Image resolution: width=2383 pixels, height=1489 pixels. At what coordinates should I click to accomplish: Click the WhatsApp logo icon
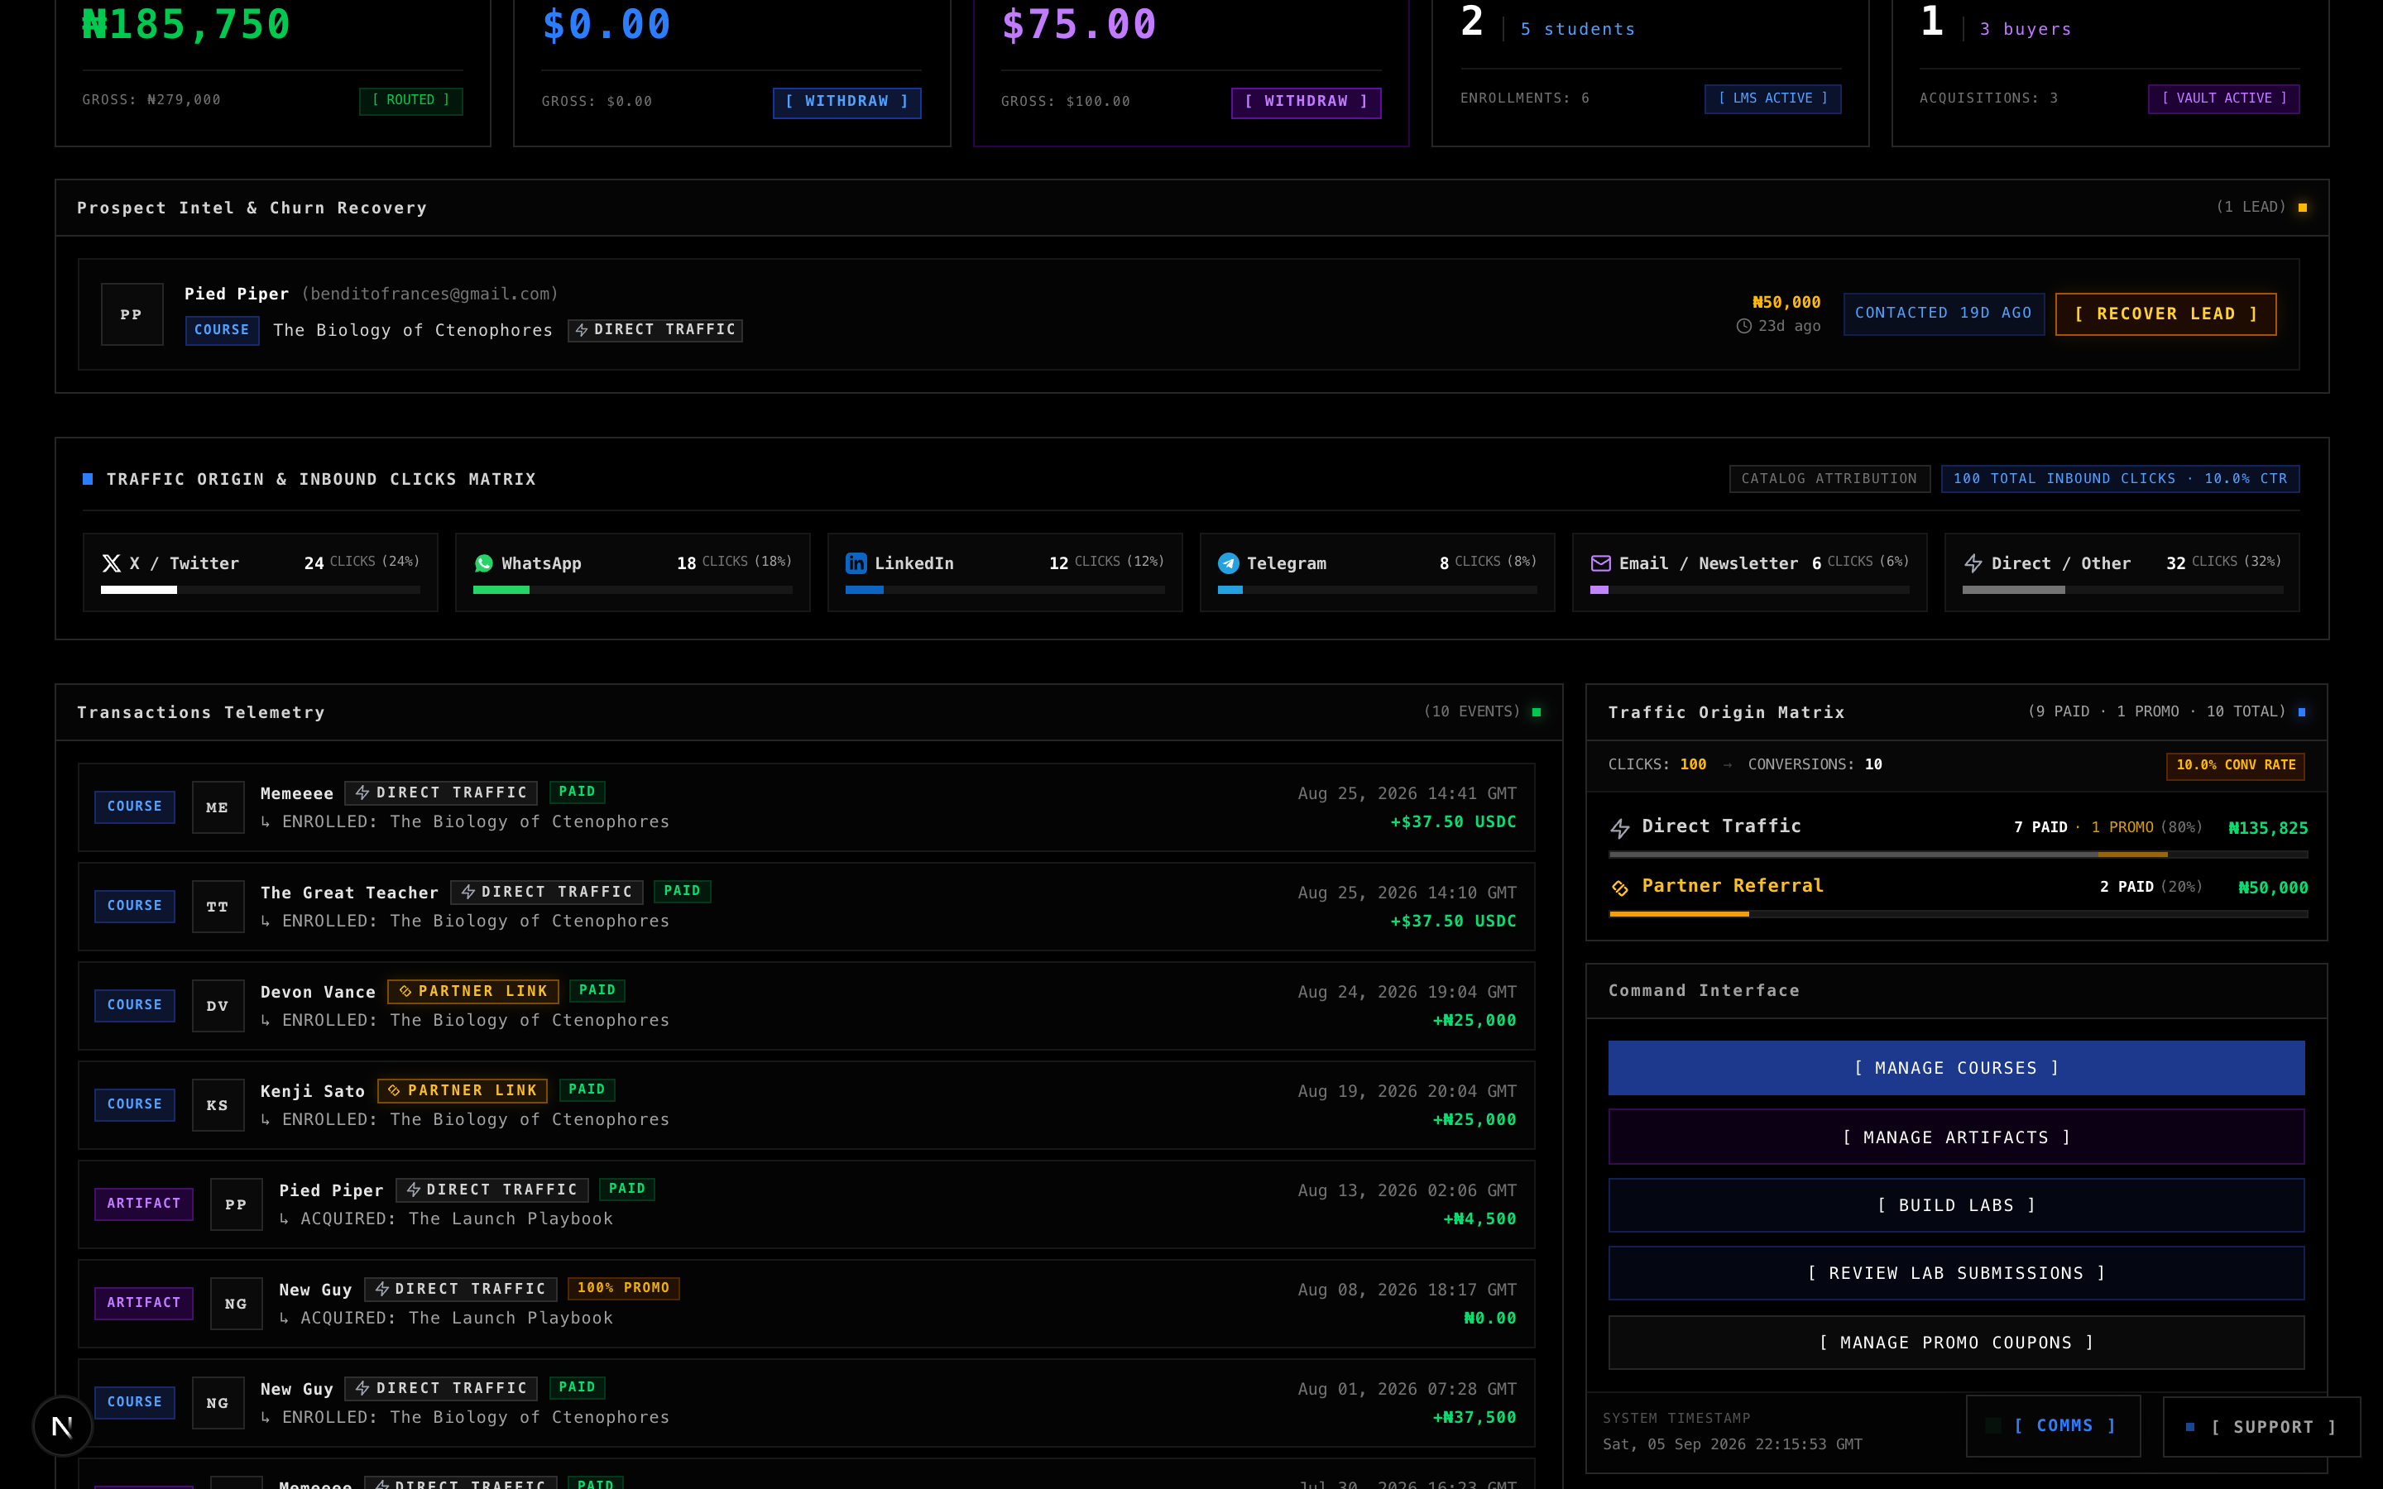pos(483,563)
